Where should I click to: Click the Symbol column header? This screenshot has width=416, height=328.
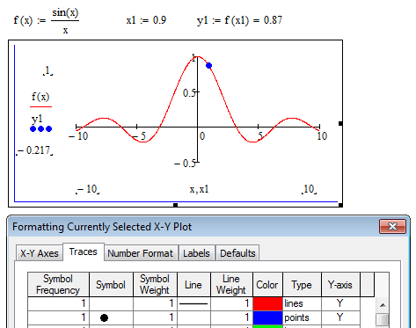111,284
